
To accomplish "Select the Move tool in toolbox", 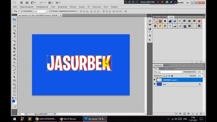I will 14,20.
